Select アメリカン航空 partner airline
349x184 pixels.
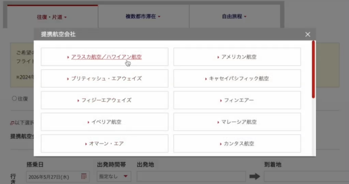pos(237,57)
